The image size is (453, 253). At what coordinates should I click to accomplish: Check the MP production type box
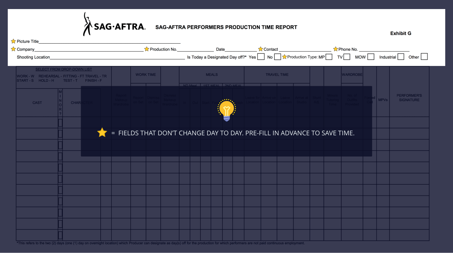329,57
